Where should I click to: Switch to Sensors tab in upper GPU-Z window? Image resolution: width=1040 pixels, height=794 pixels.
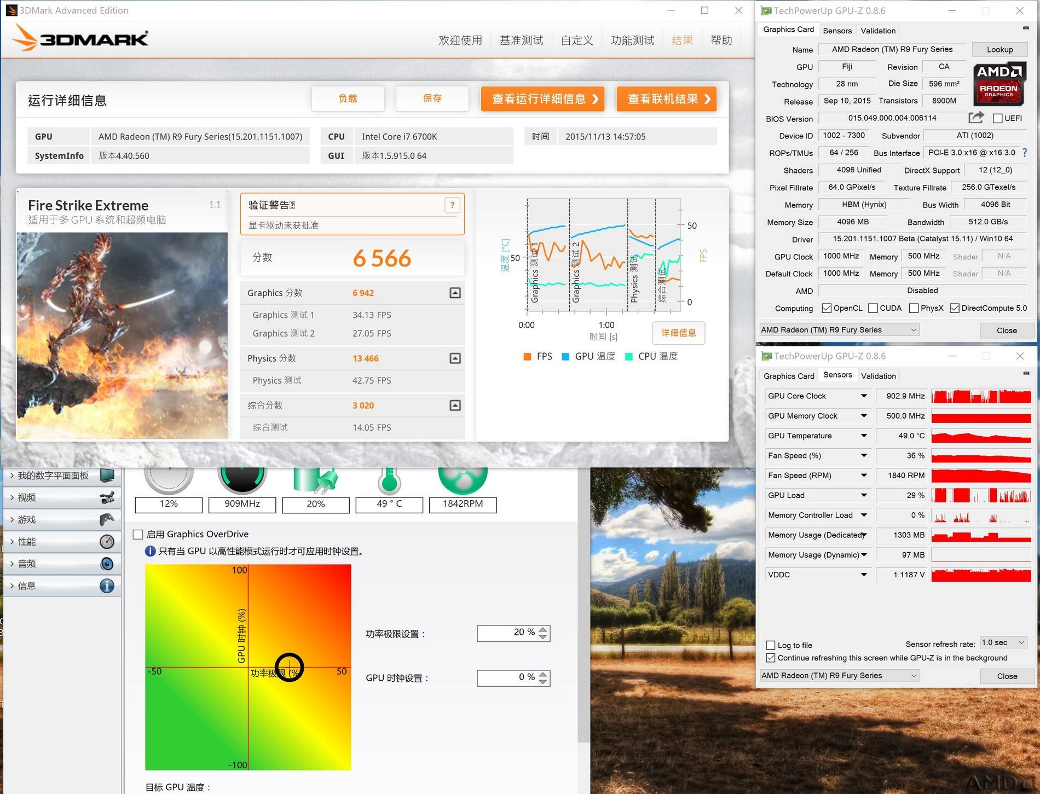coord(837,31)
